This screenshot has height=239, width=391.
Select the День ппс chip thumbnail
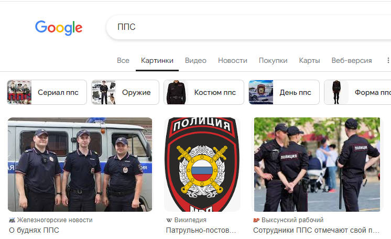261,92
